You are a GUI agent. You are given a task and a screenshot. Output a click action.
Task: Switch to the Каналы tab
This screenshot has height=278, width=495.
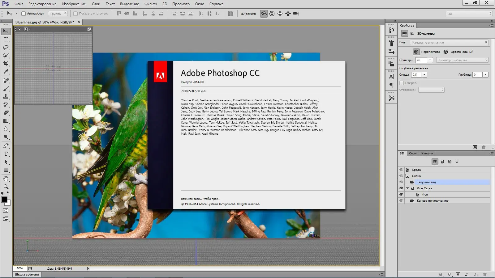pos(427,154)
